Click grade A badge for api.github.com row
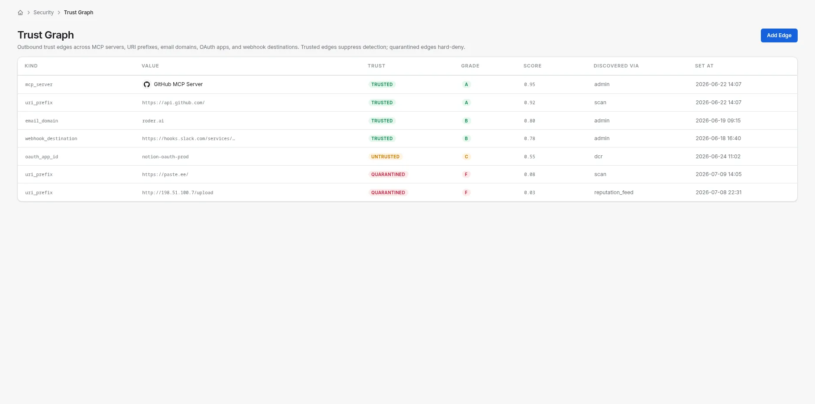Screen dimensions: 815x404 tap(466, 103)
